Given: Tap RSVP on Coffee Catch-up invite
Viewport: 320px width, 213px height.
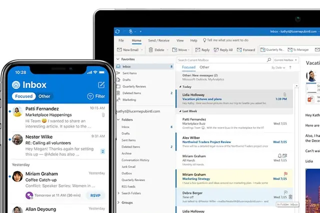Looking at the screenshot, I should (95, 195).
